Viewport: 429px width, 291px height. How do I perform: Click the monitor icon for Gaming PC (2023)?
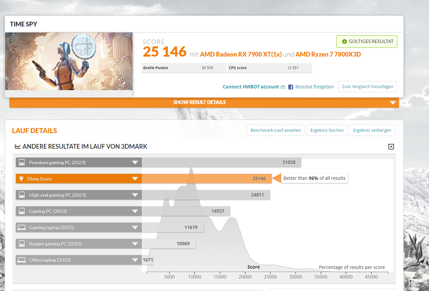22,211
